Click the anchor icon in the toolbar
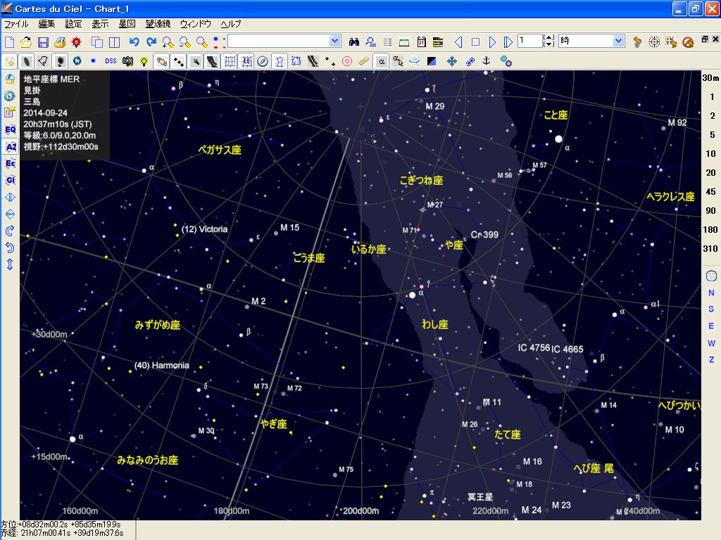Screen dimensions: 721x540 point(487,61)
